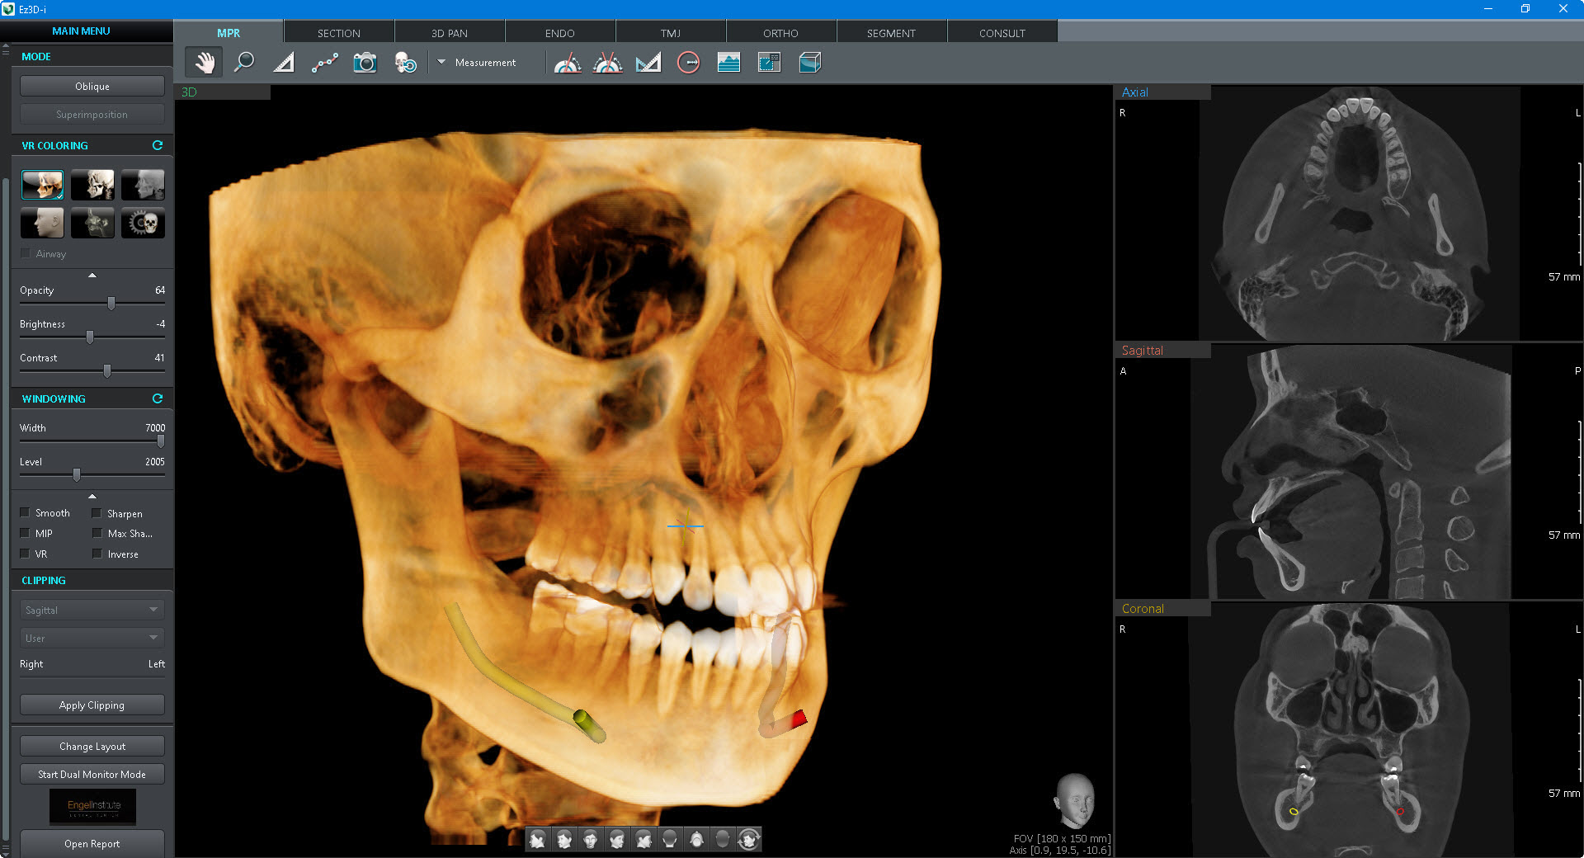Activate the magnifier zoom tool
The width and height of the screenshot is (1584, 858).
[244, 63]
